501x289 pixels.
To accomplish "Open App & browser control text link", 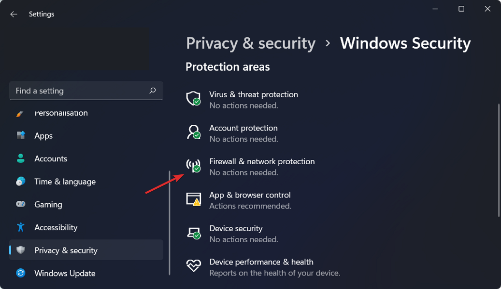I will tap(250, 195).
